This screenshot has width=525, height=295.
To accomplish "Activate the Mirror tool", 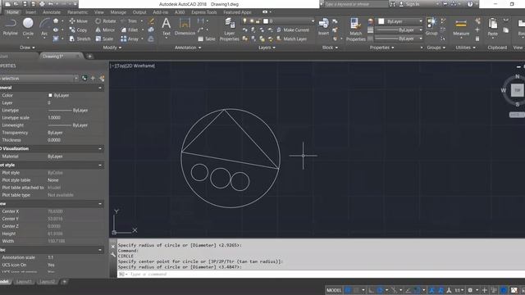I will click(105, 30).
